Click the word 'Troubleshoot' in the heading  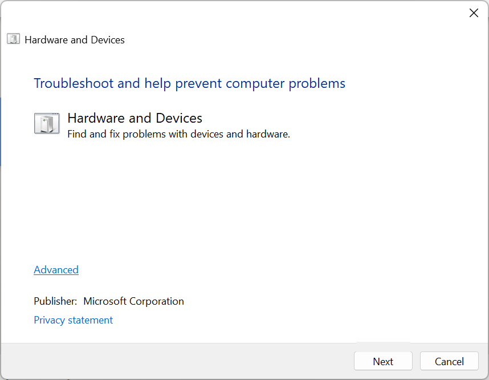point(74,83)
